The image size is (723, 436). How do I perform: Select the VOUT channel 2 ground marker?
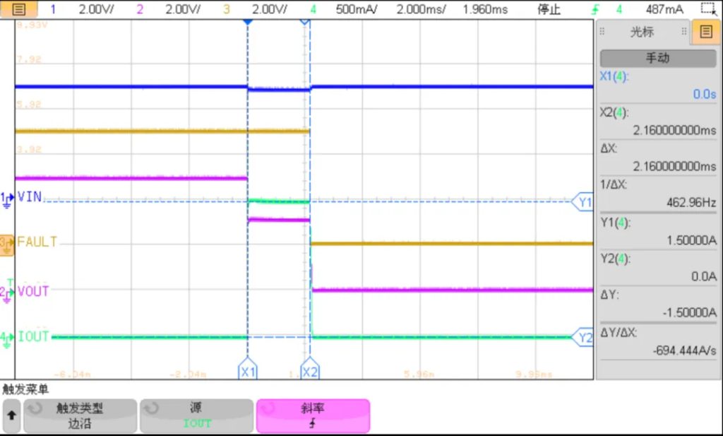pos(7,292)
